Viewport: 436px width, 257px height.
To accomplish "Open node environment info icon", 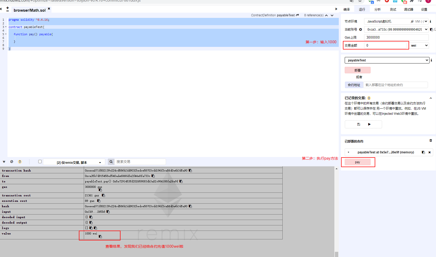I will click(x=431, y=22).
